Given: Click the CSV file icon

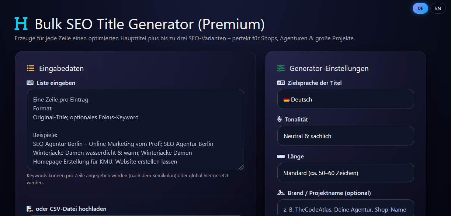Looking at the screenshot, I should (30, 209).
